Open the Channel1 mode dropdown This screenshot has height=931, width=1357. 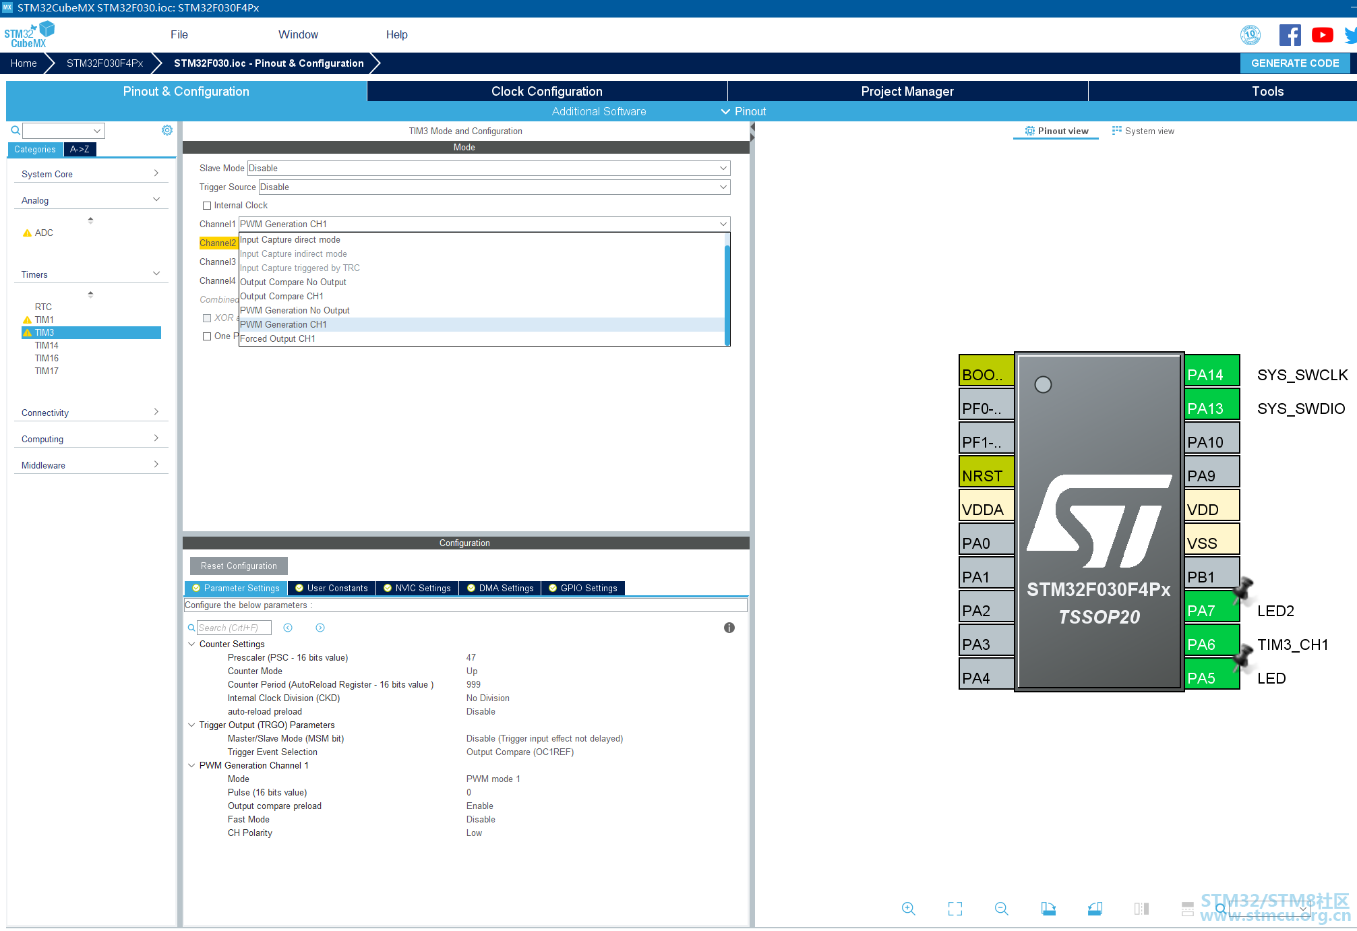pos(484,224)
